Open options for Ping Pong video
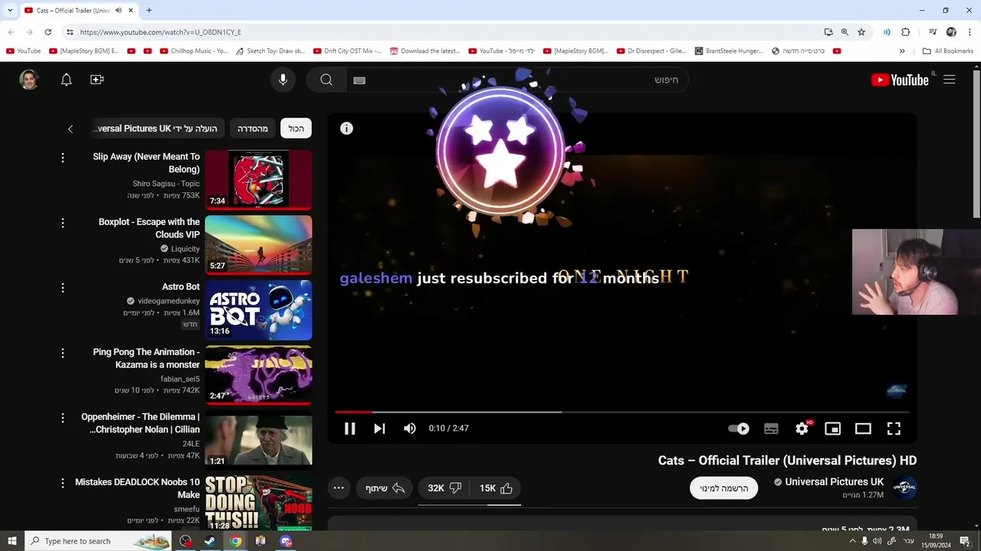Screen dimensions: 981x551 point(63,353)
